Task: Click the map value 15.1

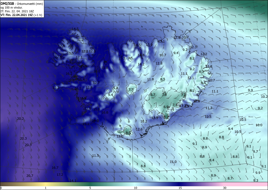Action: [x=86, y=124]
